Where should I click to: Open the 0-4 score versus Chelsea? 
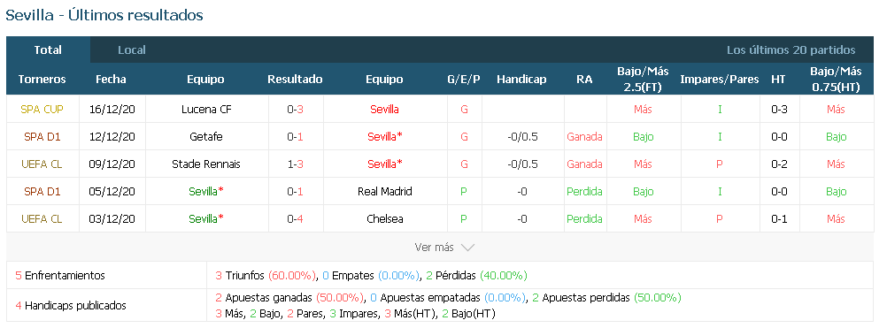click(296, 219)
